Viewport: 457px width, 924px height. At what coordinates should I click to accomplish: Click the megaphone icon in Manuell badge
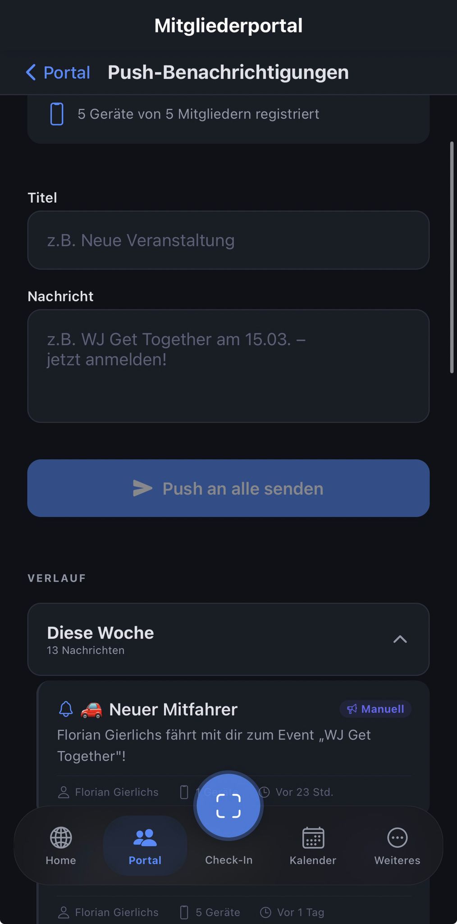pos(352,709)
